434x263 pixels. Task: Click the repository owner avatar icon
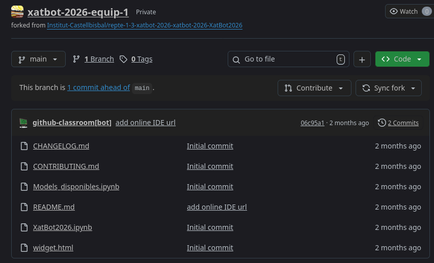coord(17,12)
